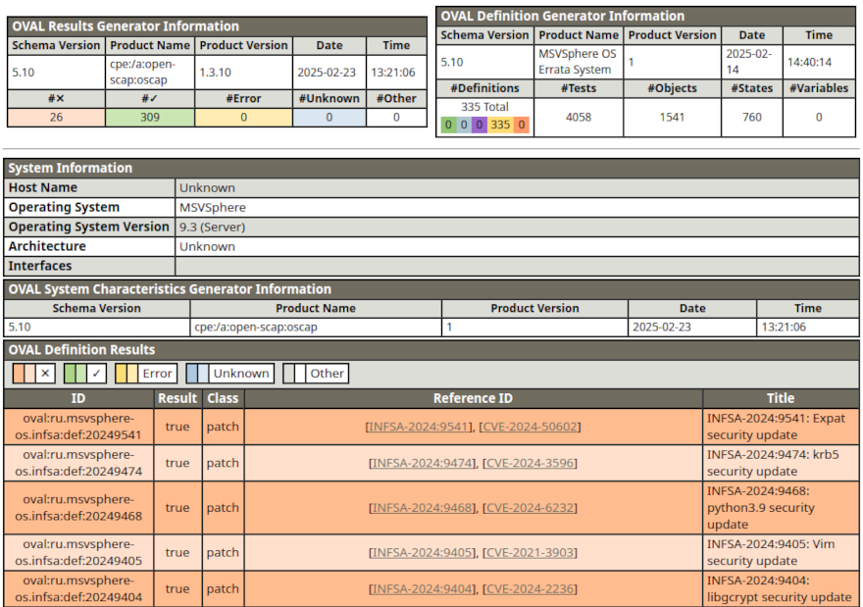Image resolution: width=863 pixels, height=607 pixels.
Task: Open the CVE-2021-3903 link
Action: (530, 553)
